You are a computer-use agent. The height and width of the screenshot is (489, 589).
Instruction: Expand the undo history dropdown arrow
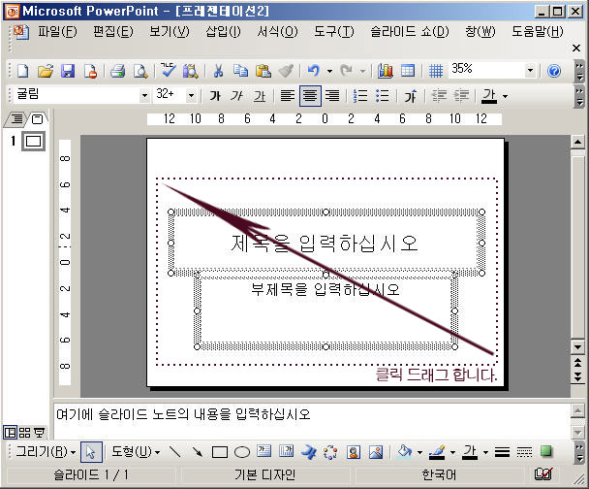[x=329, y=71]
